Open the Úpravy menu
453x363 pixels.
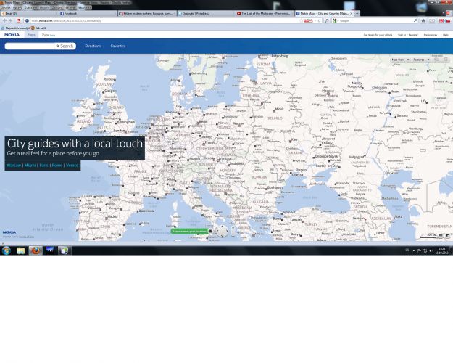point(17,7)
